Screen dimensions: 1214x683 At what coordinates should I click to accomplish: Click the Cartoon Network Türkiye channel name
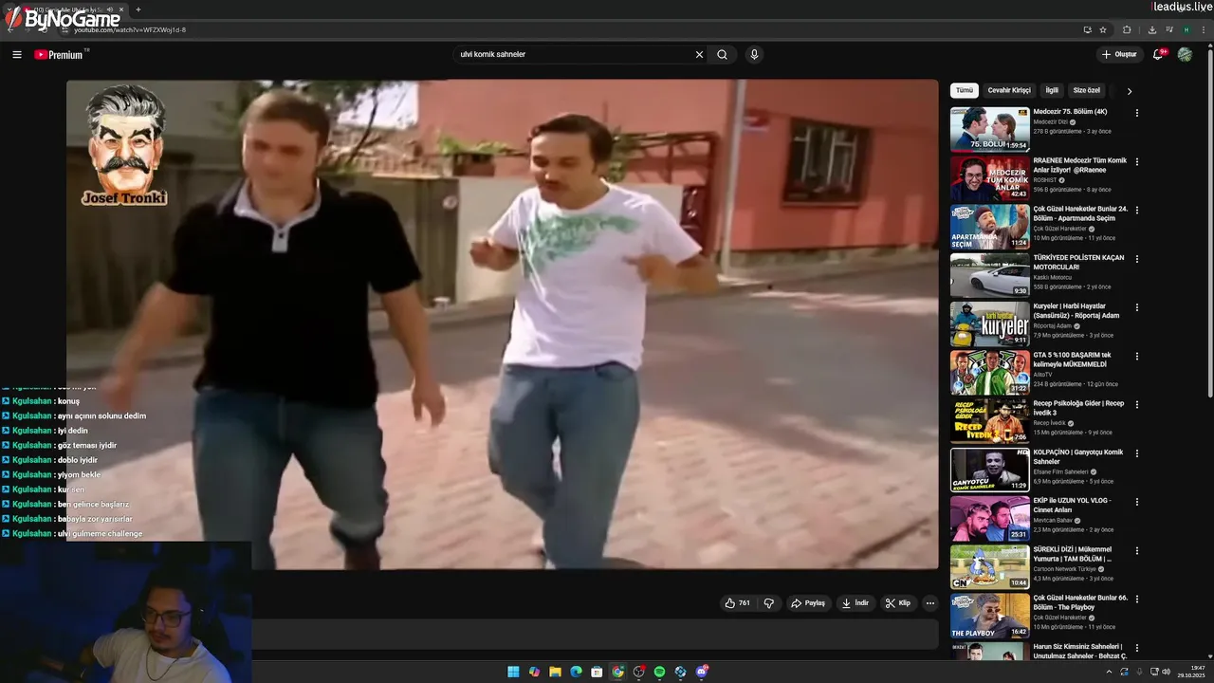coord(1064,569)
